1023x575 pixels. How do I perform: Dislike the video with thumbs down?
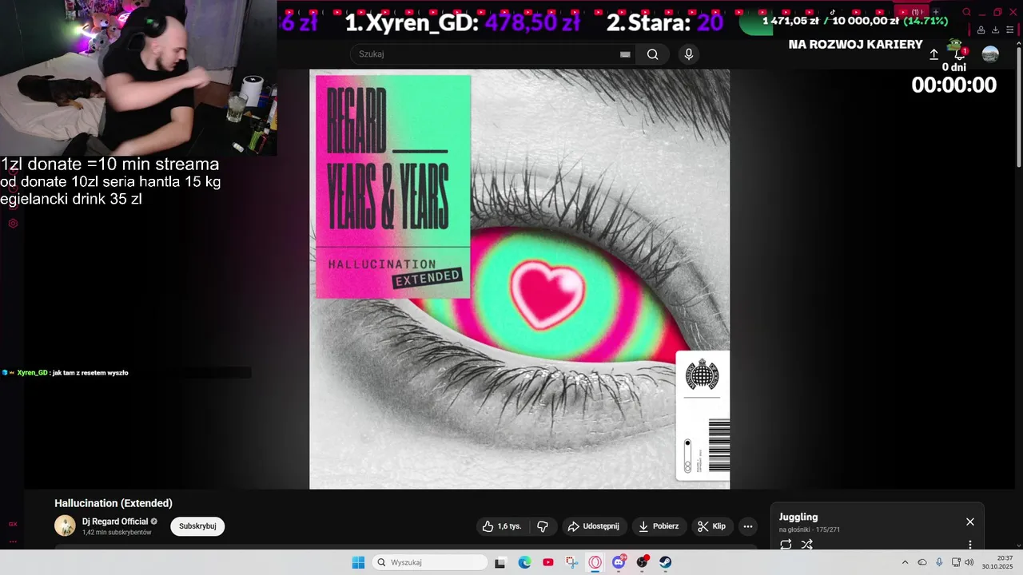tap(543, 526)
